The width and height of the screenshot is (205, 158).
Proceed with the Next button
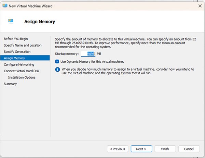[x=141, y=149]
